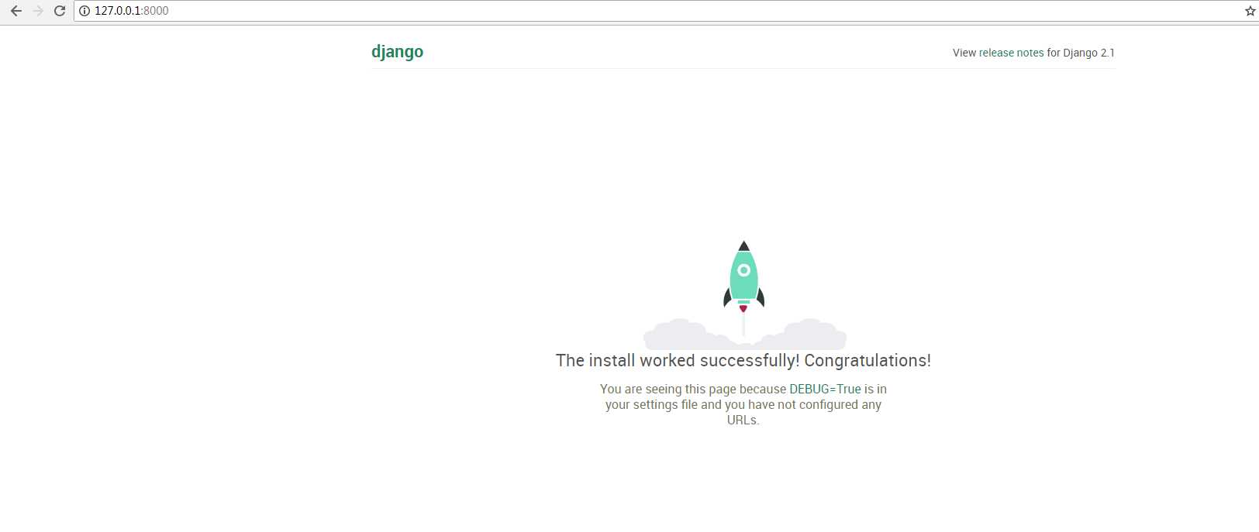The height and width of the screenshot is (532, 1259).
Task: Click the browser back arrow
Action: coord(16,11)
